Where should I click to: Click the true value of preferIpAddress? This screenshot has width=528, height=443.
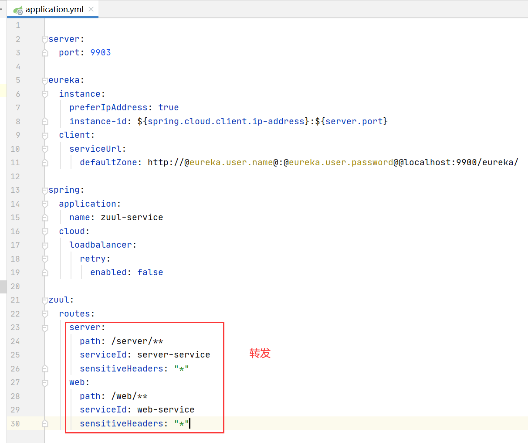(169, 108)
